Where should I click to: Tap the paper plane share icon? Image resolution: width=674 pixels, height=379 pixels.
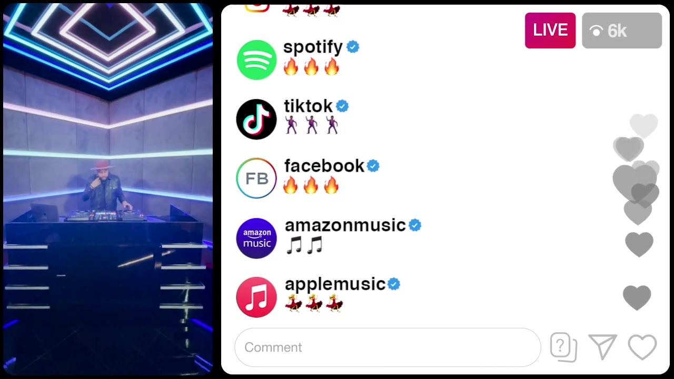pyautogui.click(x=602, y=347)
